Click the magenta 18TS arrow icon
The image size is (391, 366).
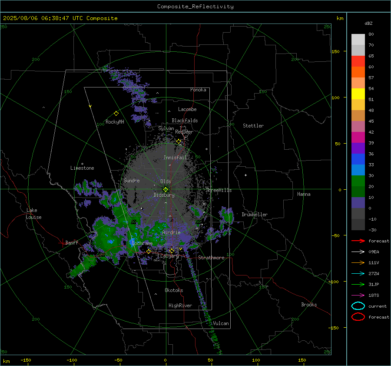pos(358,295)
